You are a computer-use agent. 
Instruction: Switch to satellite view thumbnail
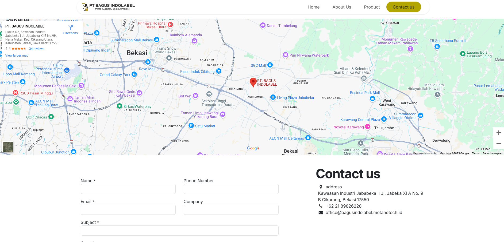(8, 147)
